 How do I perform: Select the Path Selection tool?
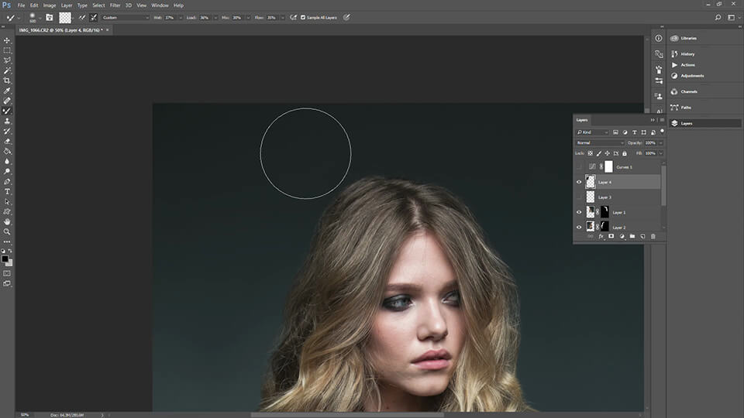[x=7, y=201]
